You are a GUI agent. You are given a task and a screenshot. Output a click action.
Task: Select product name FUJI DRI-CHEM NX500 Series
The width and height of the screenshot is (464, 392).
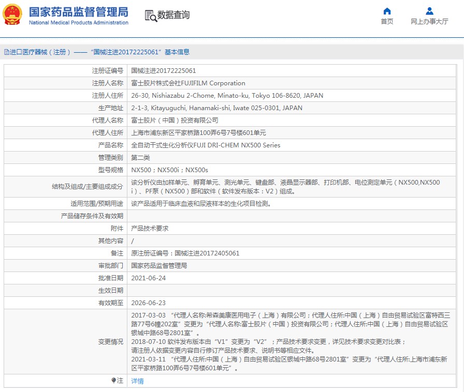click(206, 145)
